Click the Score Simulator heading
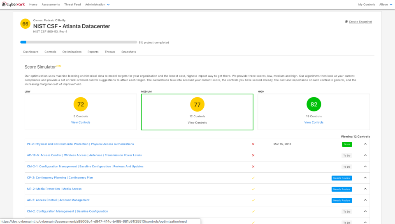Image resolution: width=395 pixels, height=224 pixels. point(40,67)
